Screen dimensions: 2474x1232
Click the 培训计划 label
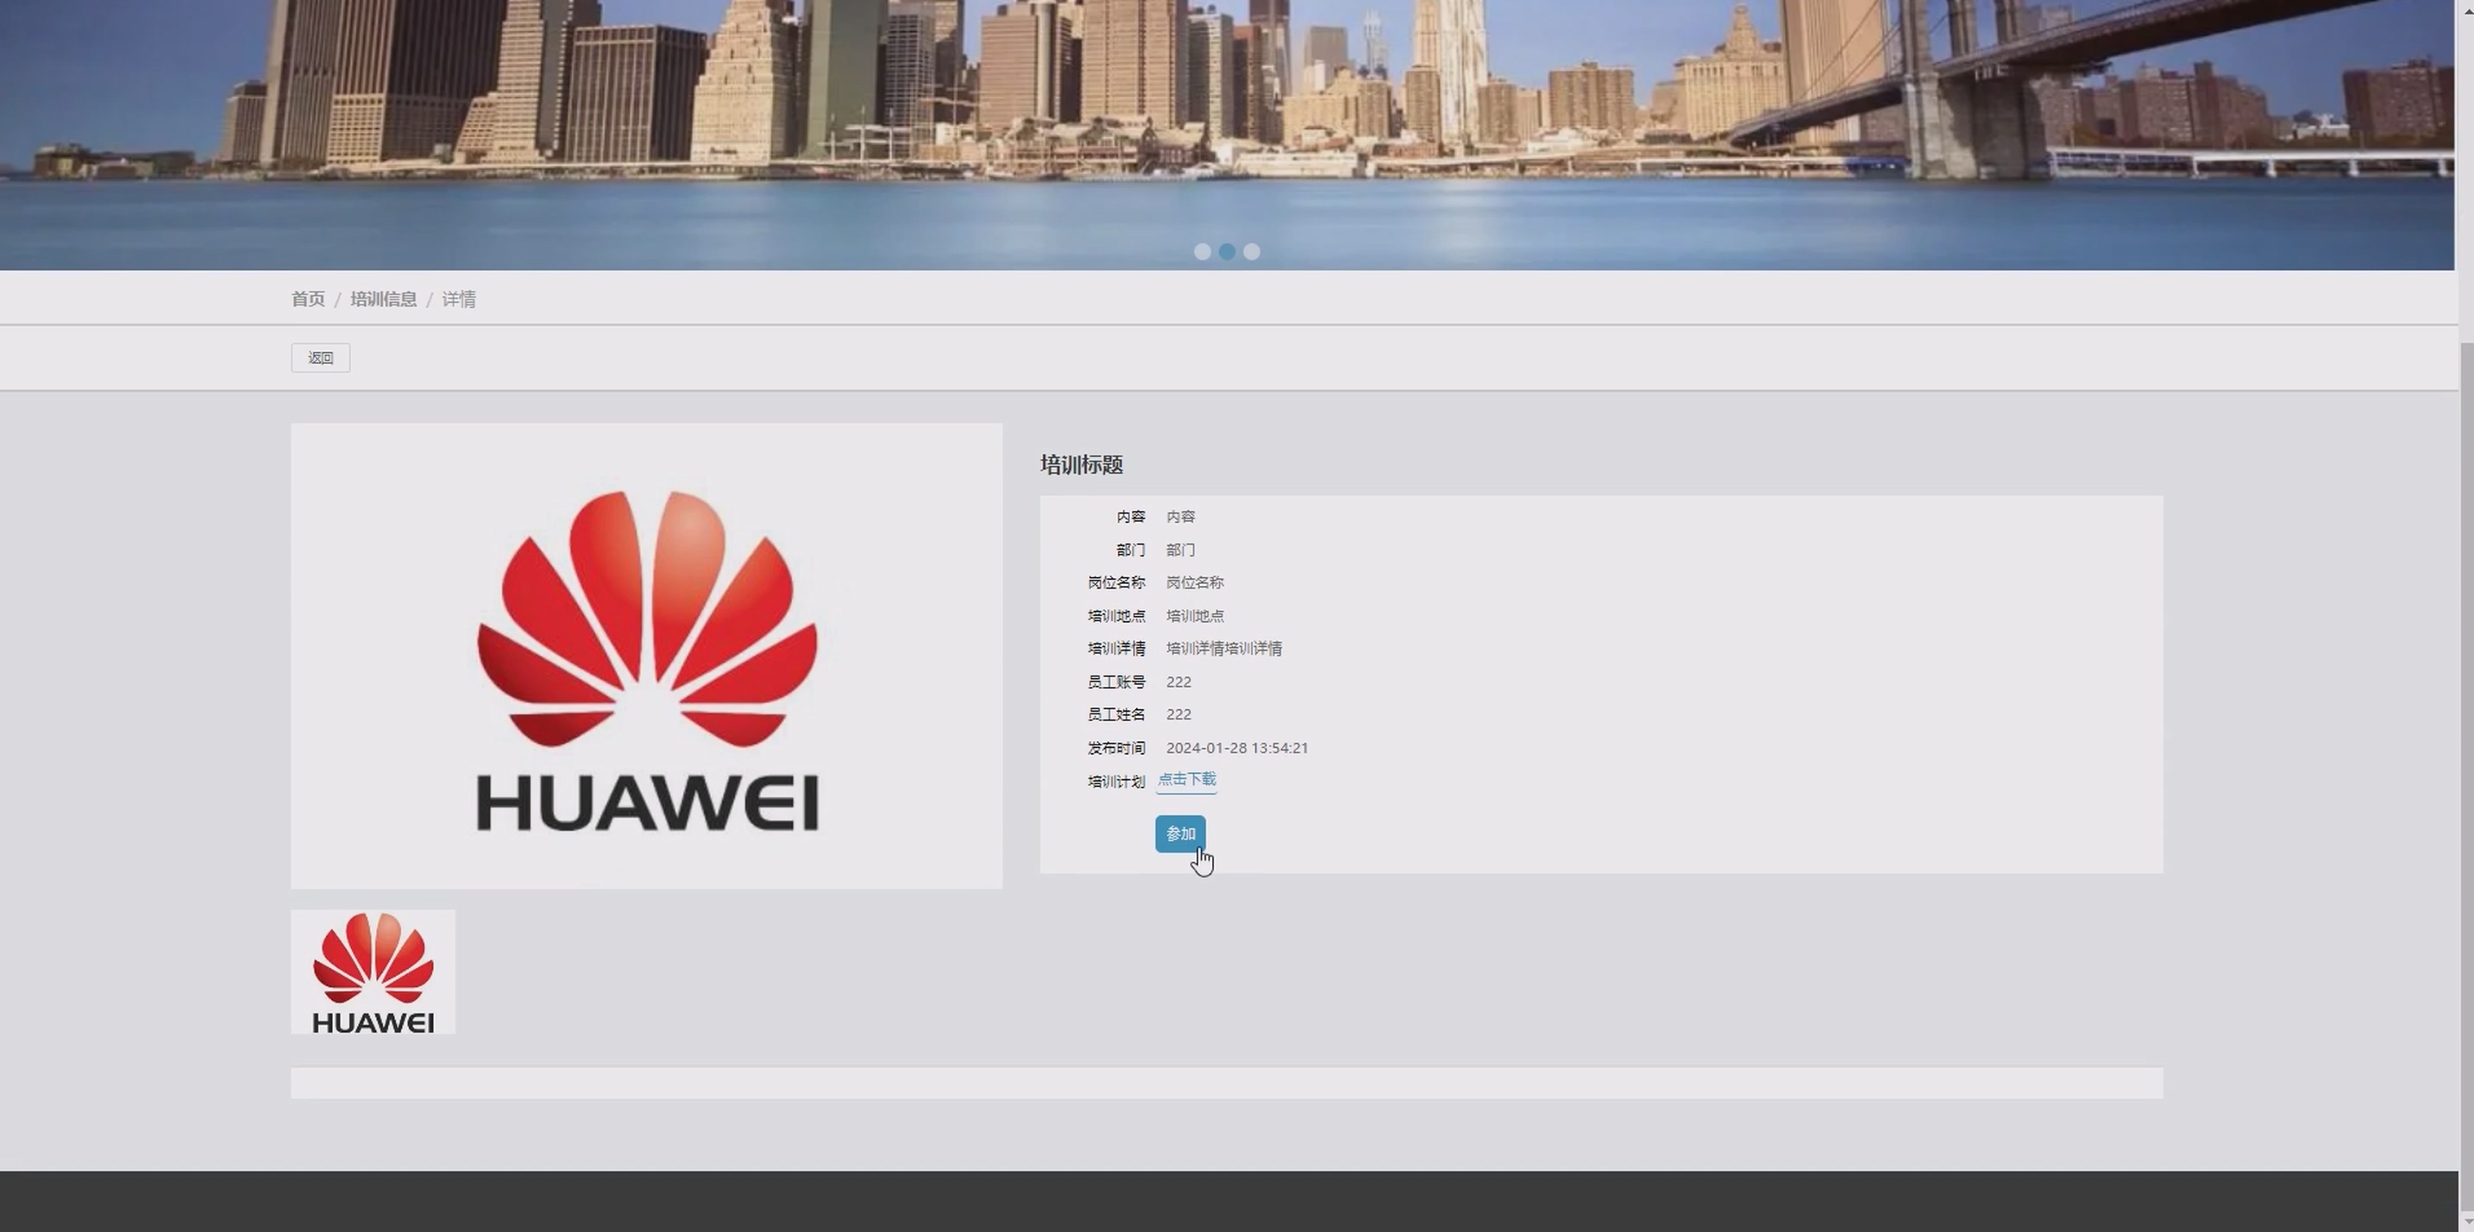[x=1116, y=782]
